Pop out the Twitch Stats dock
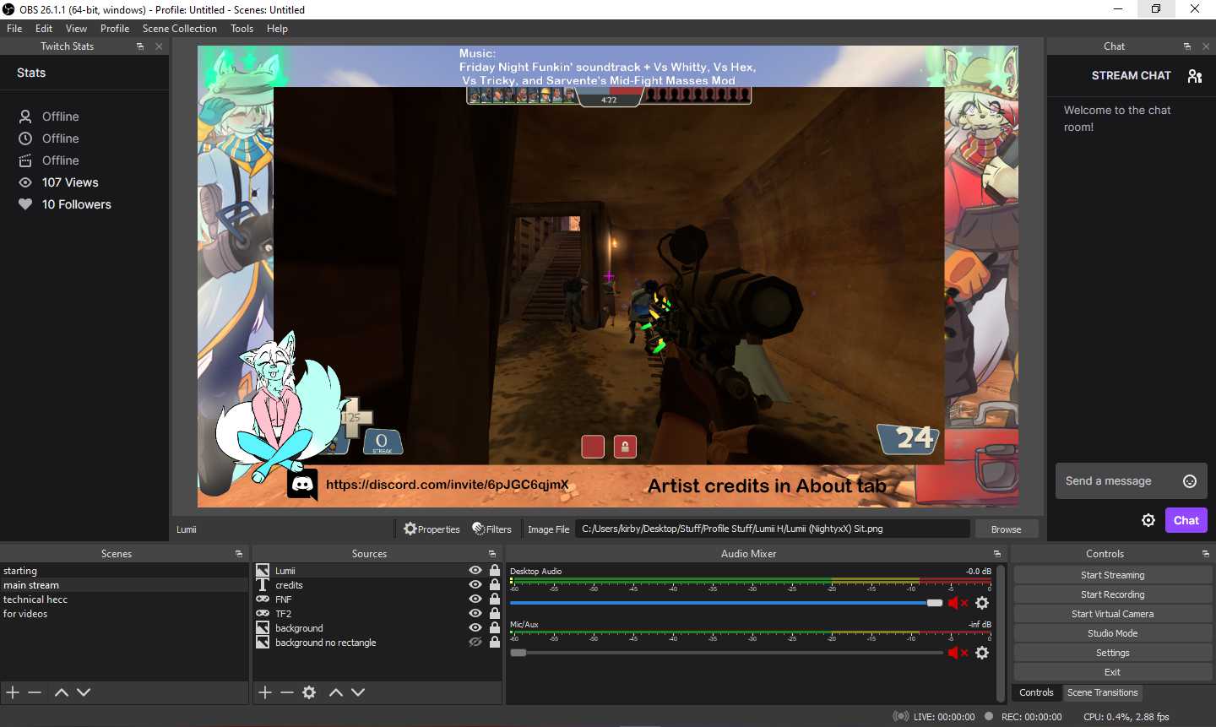1216x727 pixels. (x=140, y=46)
